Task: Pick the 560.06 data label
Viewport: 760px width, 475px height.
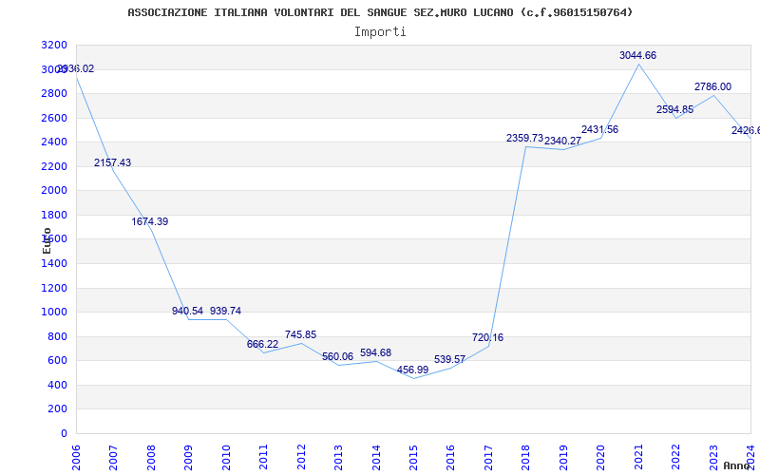Action: click(x=338, y=357)
